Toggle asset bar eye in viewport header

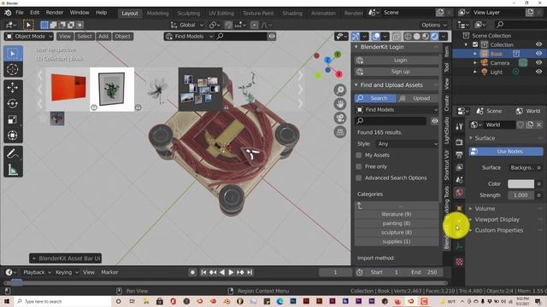pyautogui.click(x=272, y=36)
